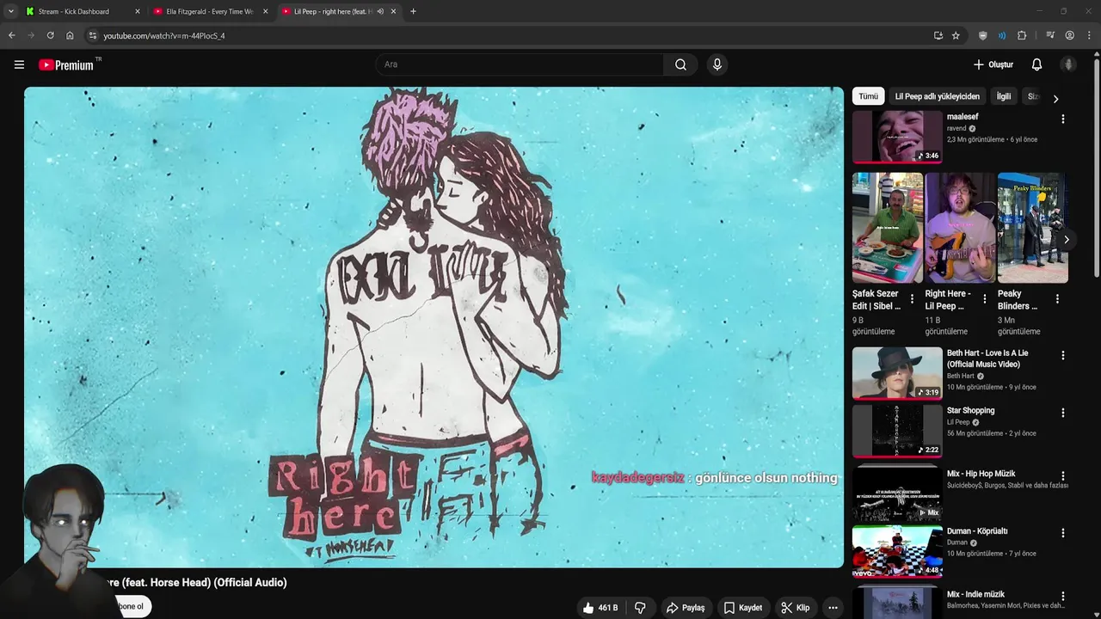Open options for Peaky Blinders short
The image size is (1101, 619).
[x=1057, y=299]
